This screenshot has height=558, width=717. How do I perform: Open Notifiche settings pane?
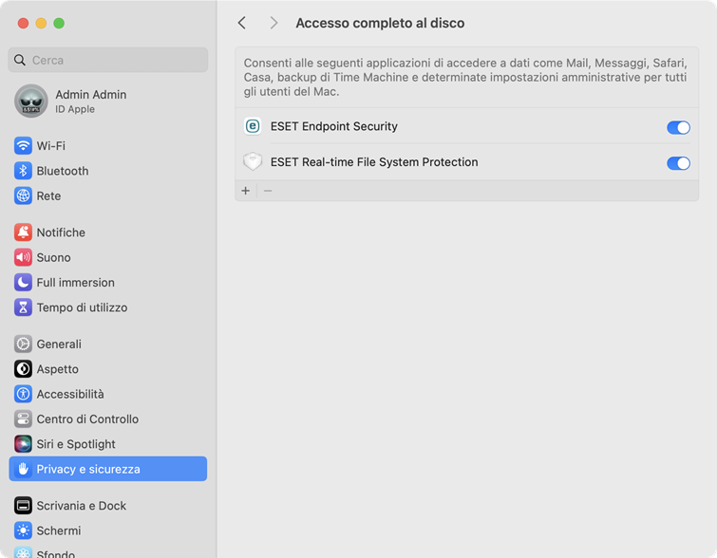coord(108,232)
